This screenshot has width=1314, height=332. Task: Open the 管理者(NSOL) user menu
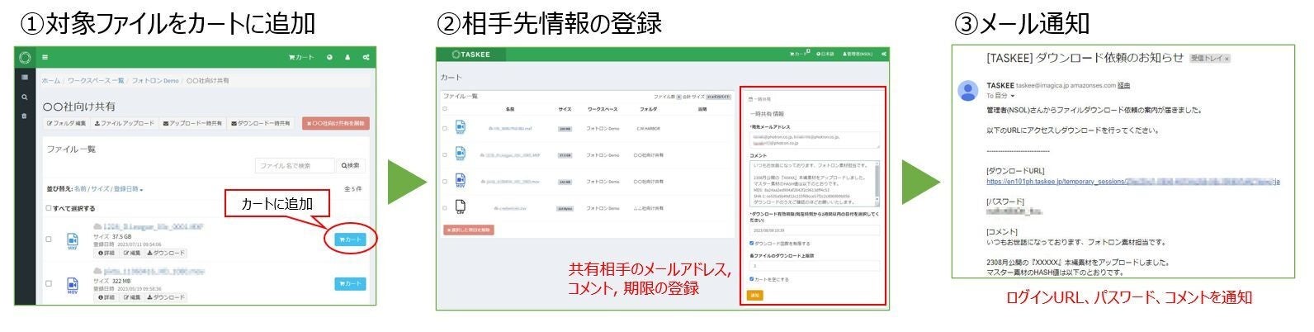[x=858, y=54]
